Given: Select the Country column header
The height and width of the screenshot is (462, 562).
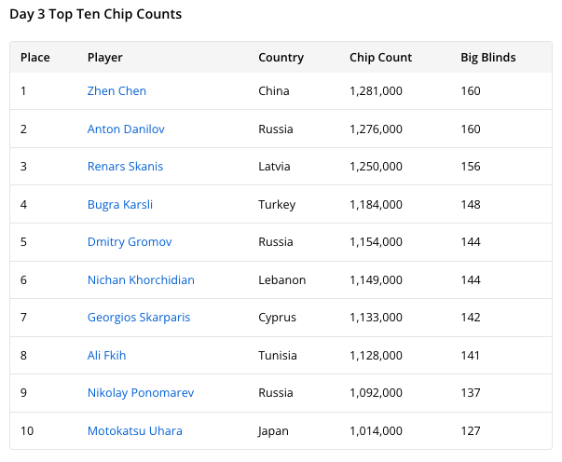Looking at the screenshot, I should click(281, 58).
